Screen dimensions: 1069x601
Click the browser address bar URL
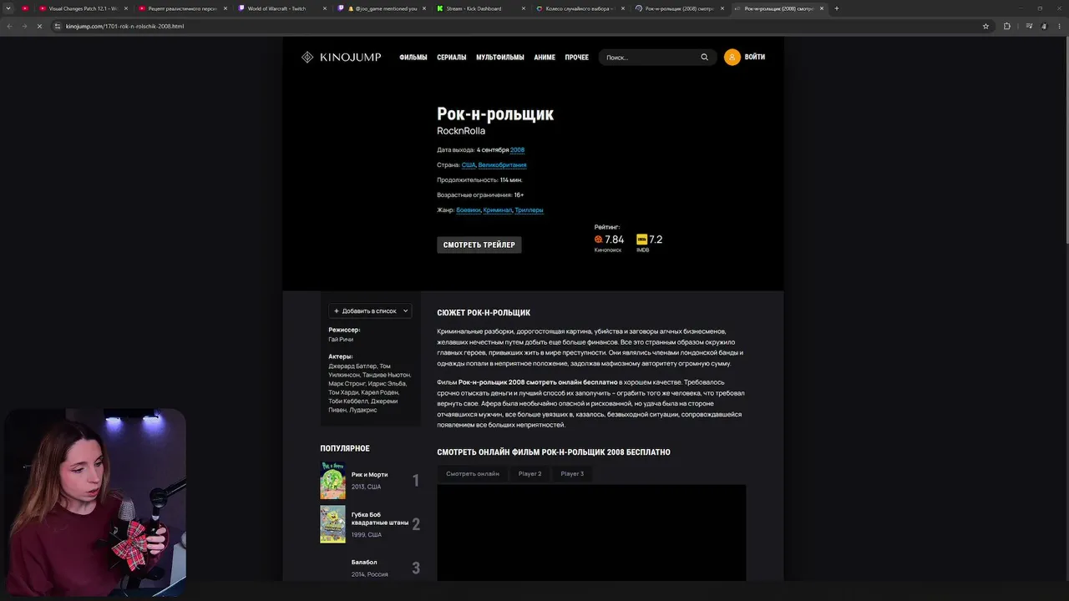tap(125, 26)
